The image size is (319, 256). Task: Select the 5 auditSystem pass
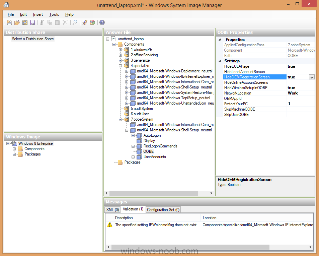point(142,109)
